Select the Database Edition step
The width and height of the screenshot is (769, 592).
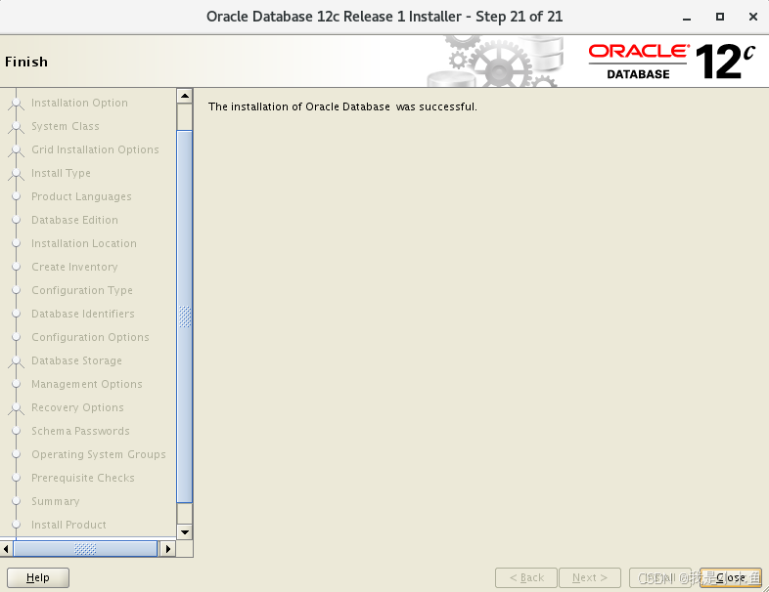(74, 221)
